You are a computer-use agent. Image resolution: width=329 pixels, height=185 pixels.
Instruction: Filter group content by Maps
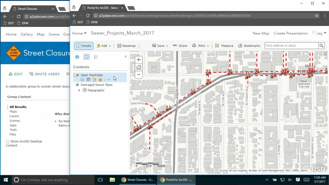[x=13, y=112]
